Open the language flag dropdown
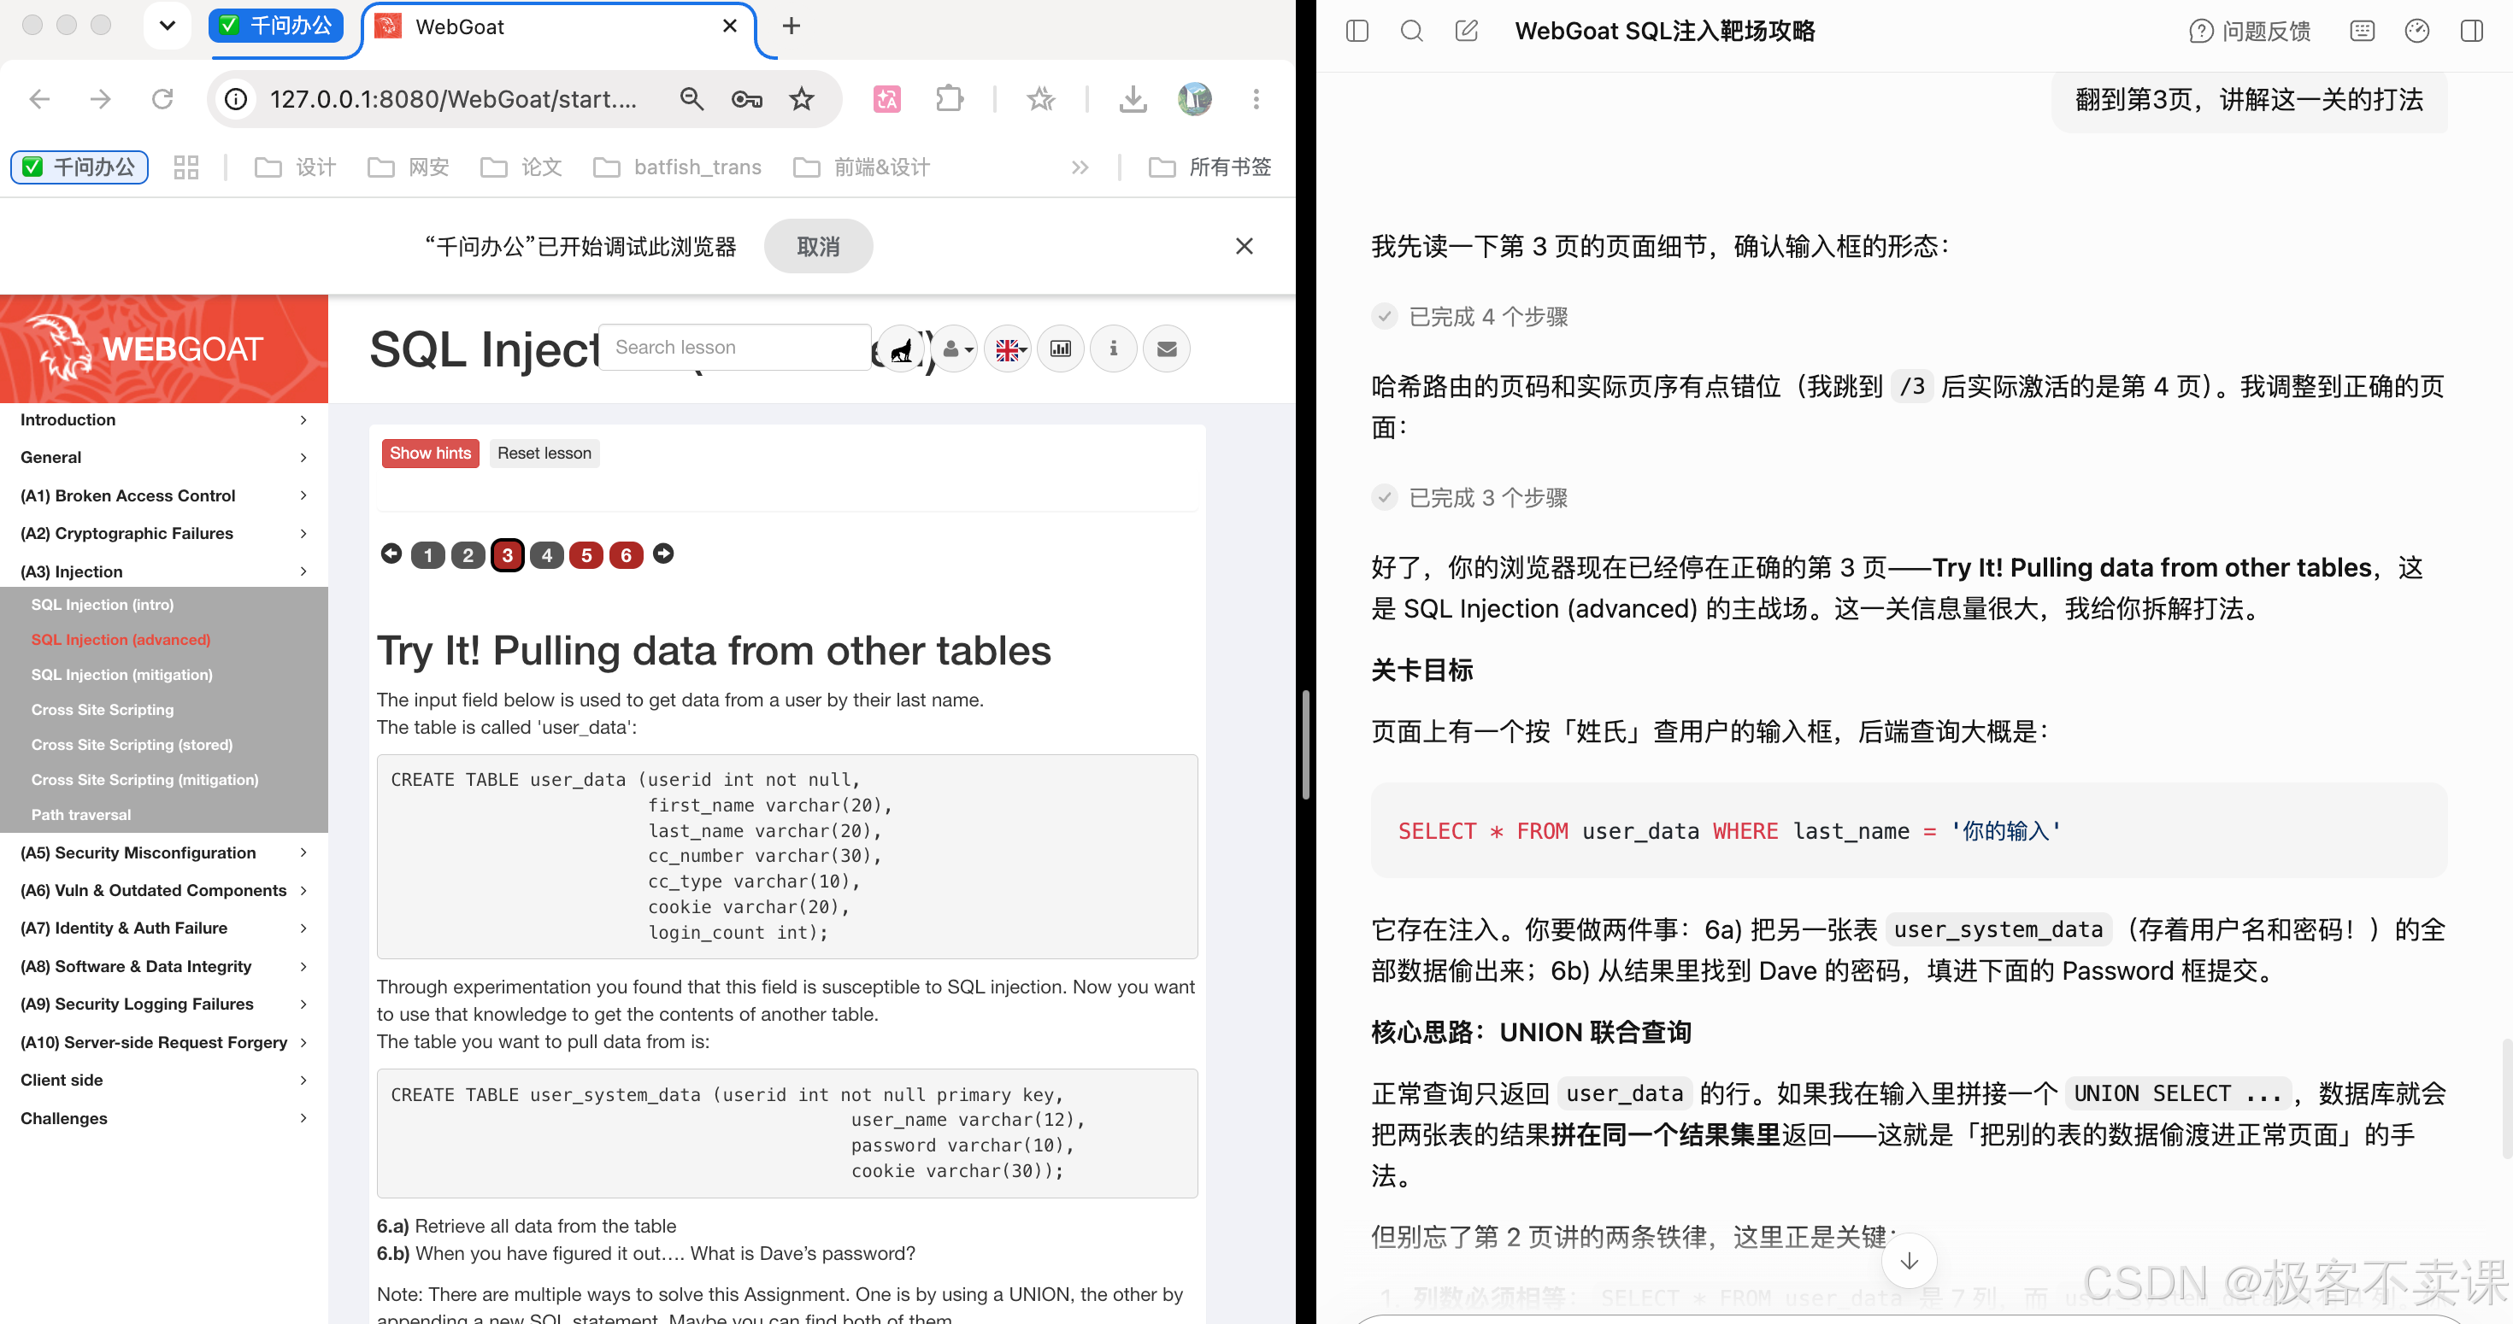2513x1324 pixels. [1009, 349]
